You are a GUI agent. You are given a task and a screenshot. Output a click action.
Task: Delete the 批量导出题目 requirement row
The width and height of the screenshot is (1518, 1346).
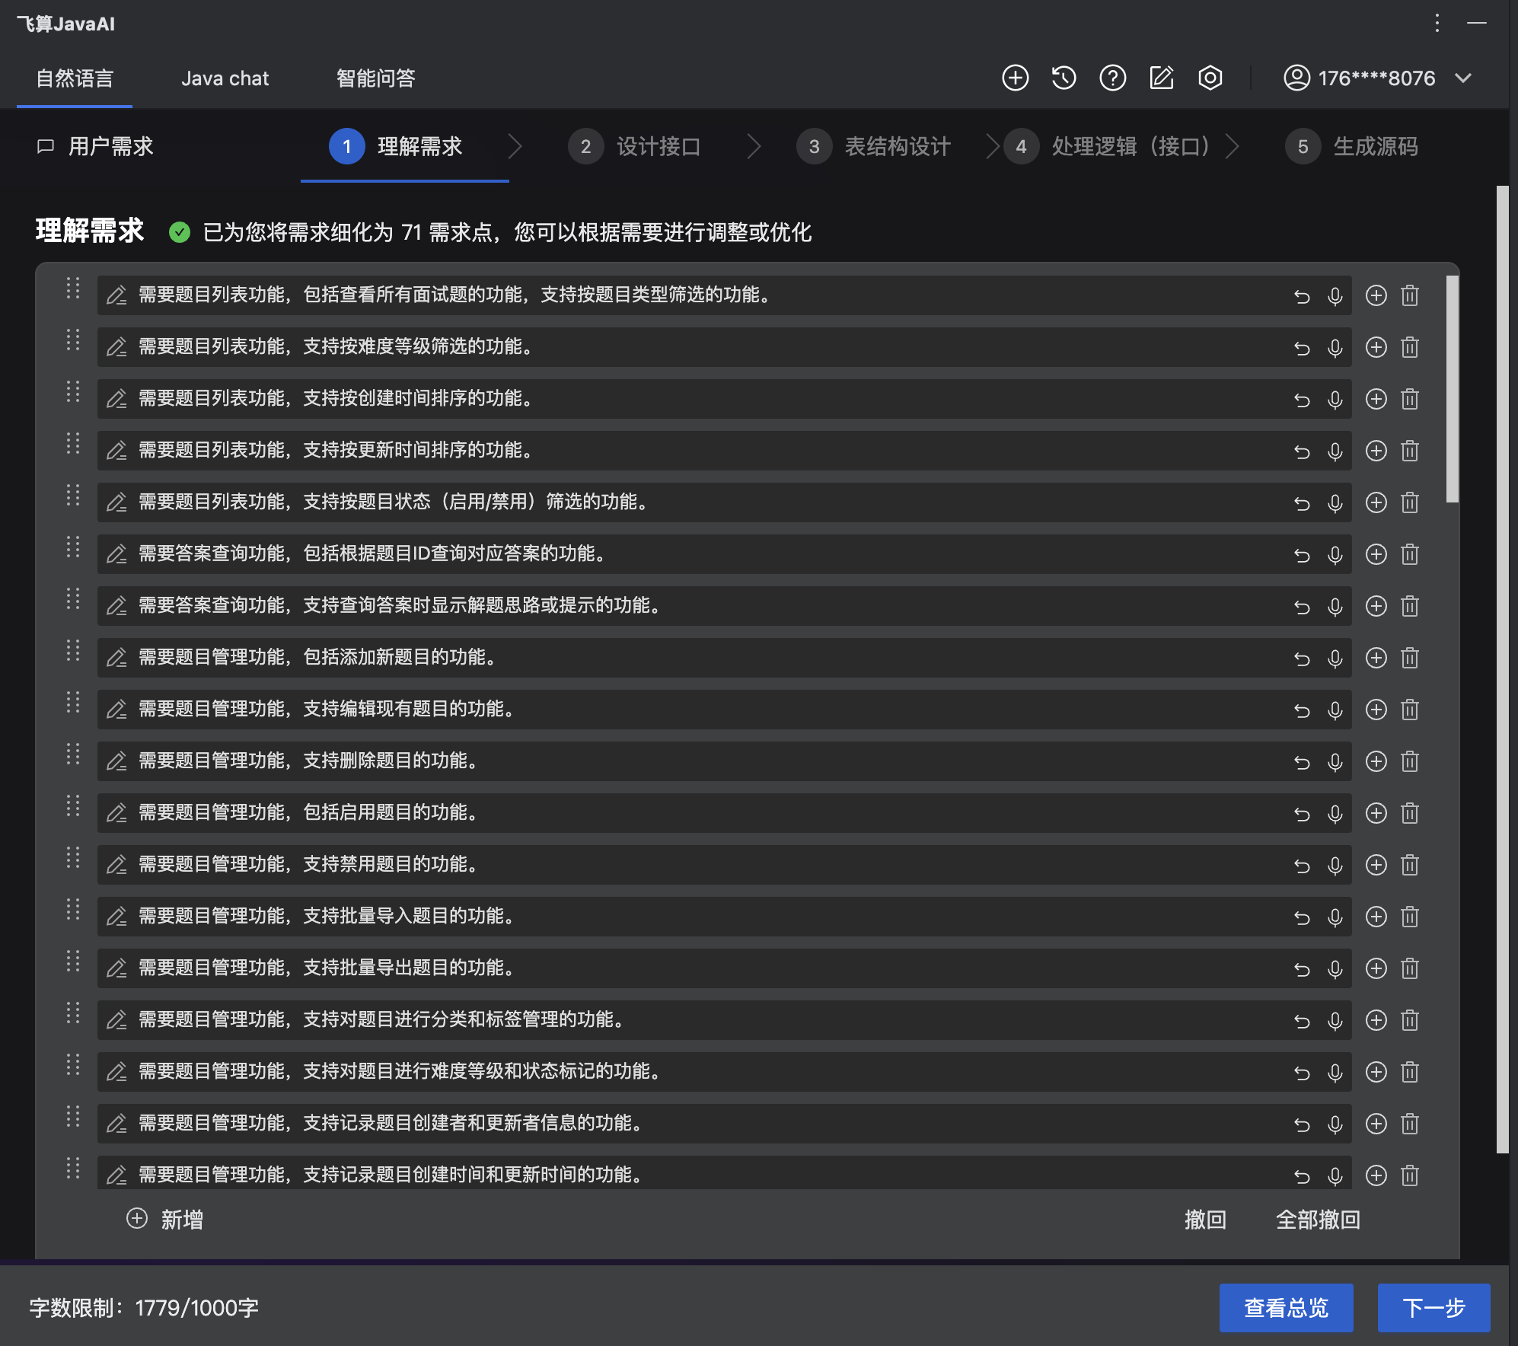pos(1411,968)
